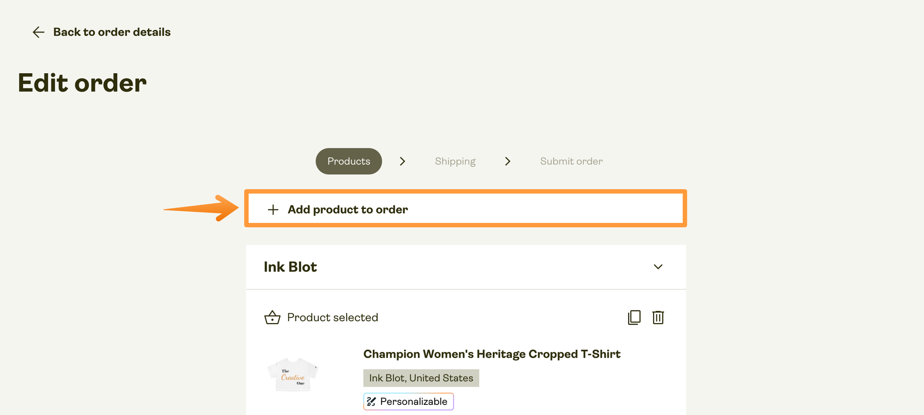Image resolution: width=924 pixels, height=415 pixels.
Task: Switch to the Shipping step
Action: tap(455, 161)
